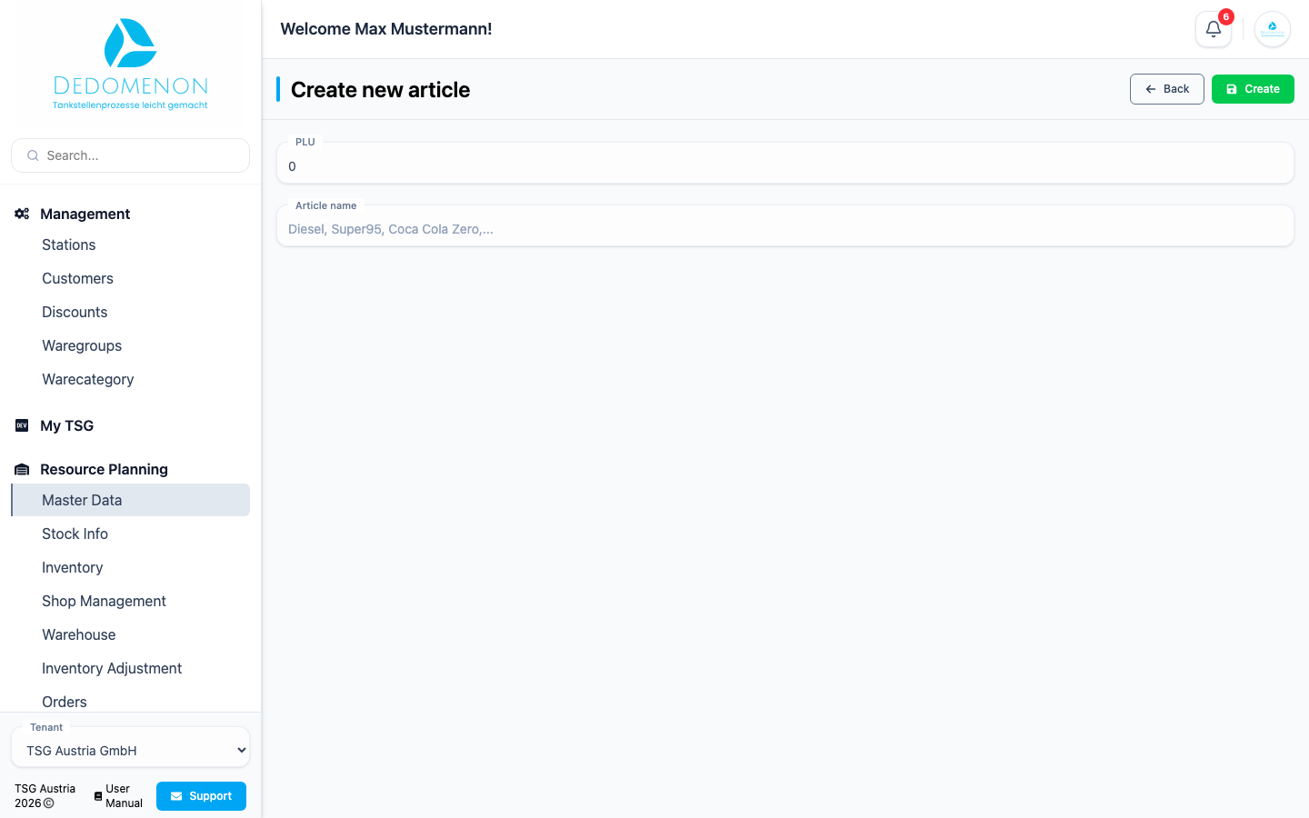Open the notifications bell
Image resolution: width=1309 pixels, height=818 pixels.
(1213, 29)
